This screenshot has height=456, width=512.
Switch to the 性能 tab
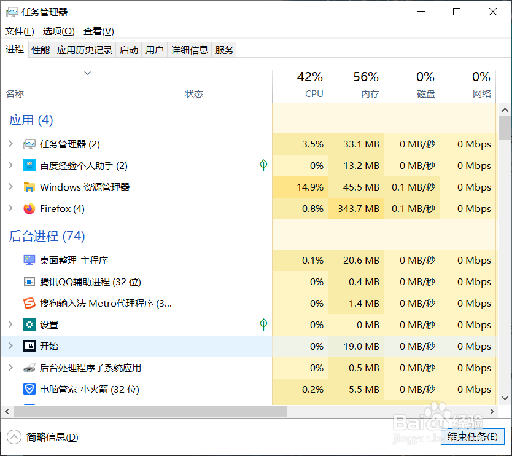41,50
